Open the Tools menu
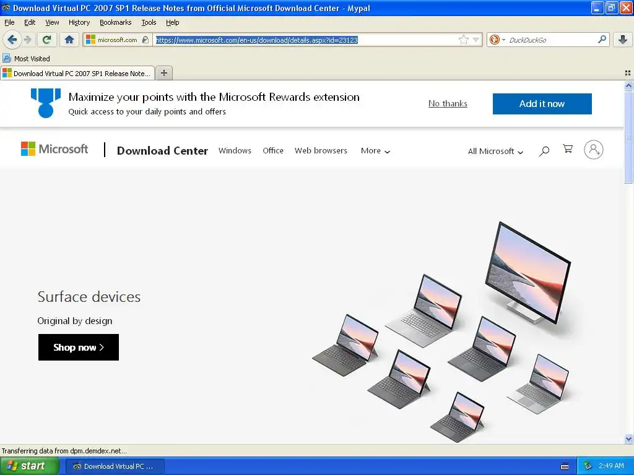634x475 pixels. 149,22
